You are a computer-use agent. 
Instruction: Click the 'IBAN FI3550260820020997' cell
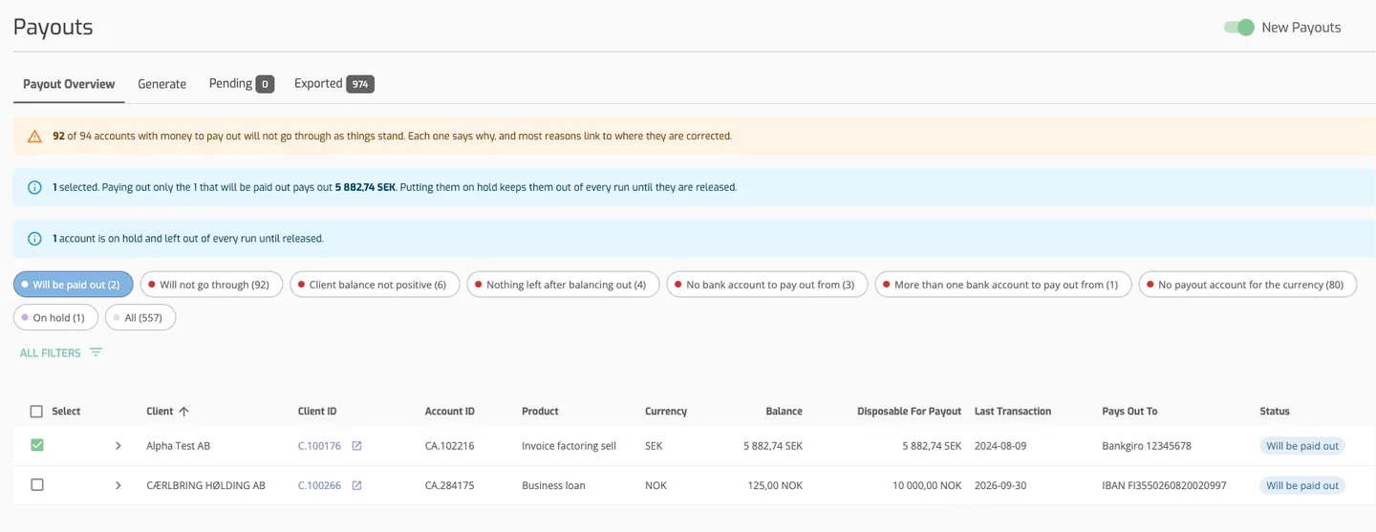[1164, 485]
